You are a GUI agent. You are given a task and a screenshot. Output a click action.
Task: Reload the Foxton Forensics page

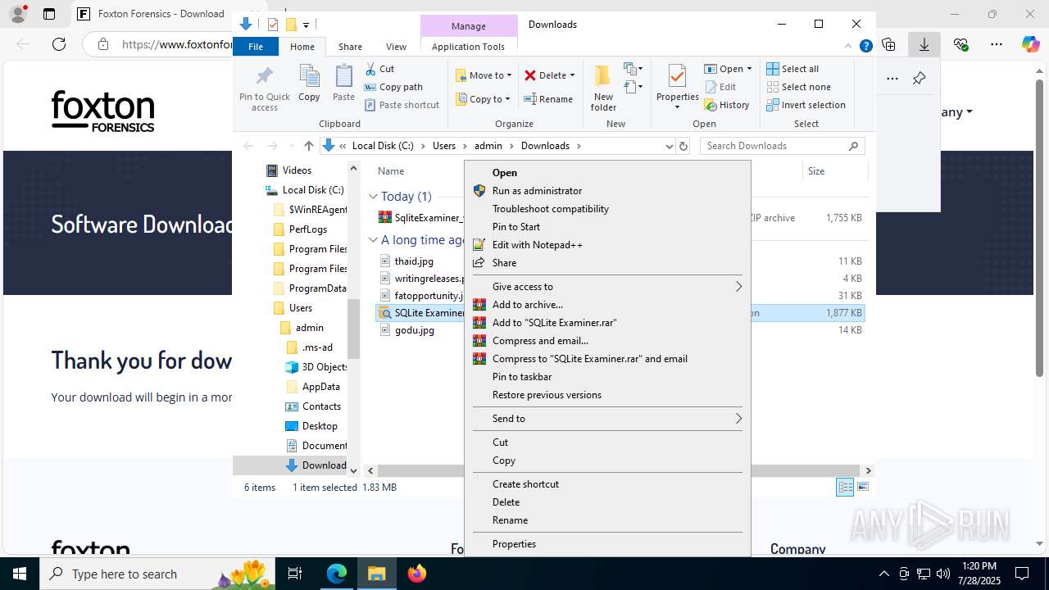click(59, 44)
